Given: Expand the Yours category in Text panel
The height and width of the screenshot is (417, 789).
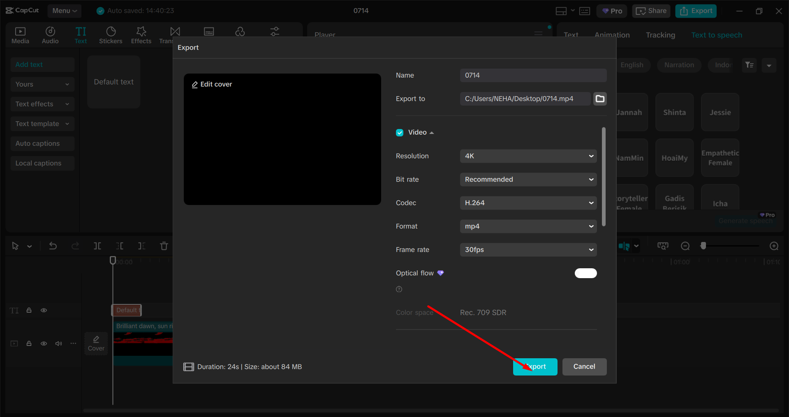Looking at the screenshot, I should 42,84.
